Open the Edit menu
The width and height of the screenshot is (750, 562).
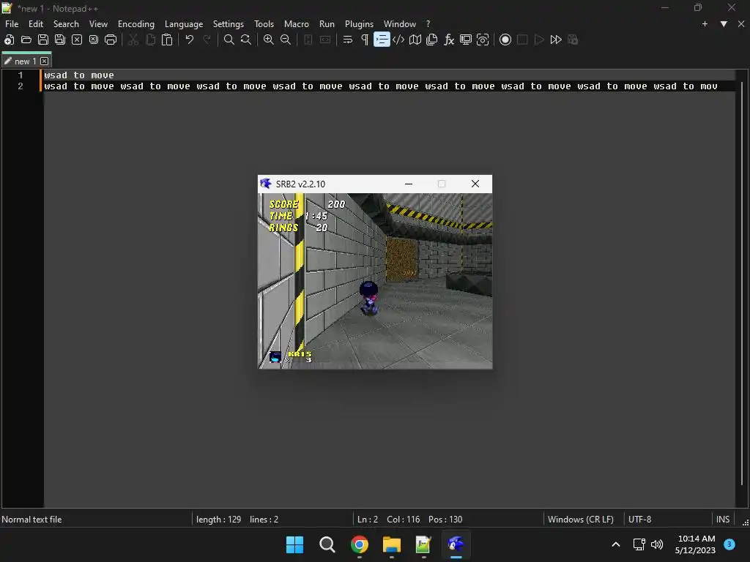coord(36,24)
